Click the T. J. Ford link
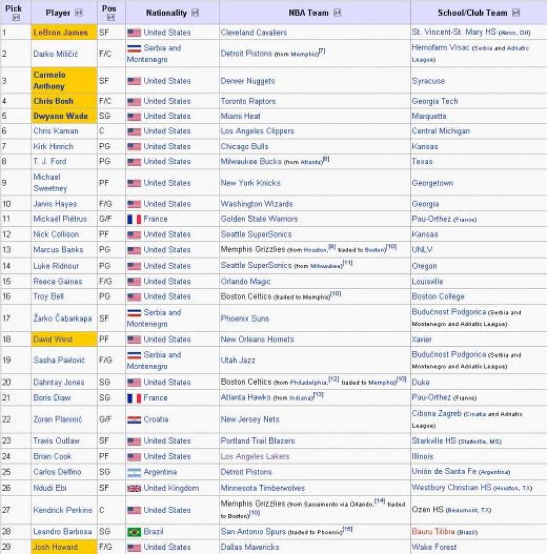Viewport: 547px width, 554px height. tap(50, 161)
